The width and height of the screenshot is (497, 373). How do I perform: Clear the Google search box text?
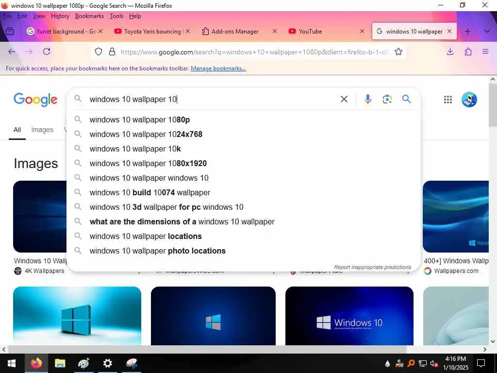click(x=344, y=99)
